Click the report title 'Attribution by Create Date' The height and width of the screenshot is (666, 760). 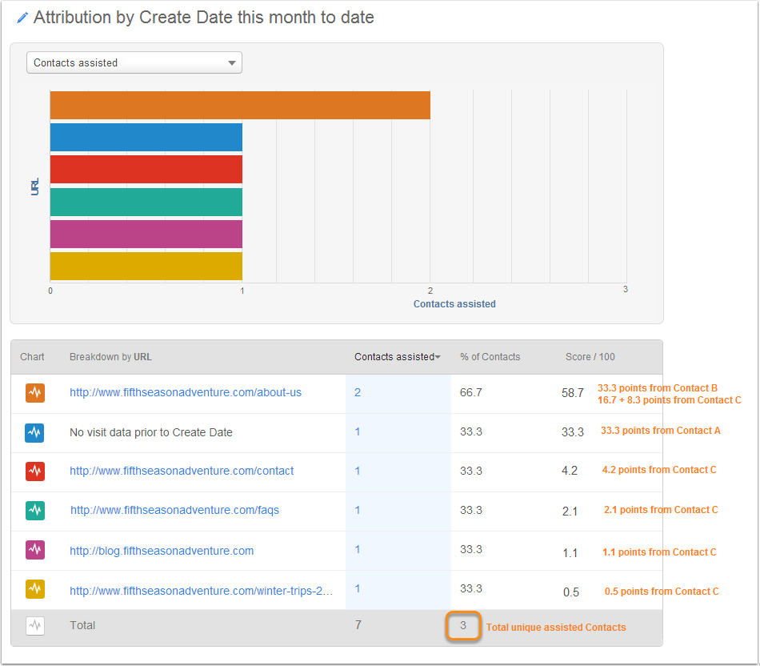tap(203, 18)
